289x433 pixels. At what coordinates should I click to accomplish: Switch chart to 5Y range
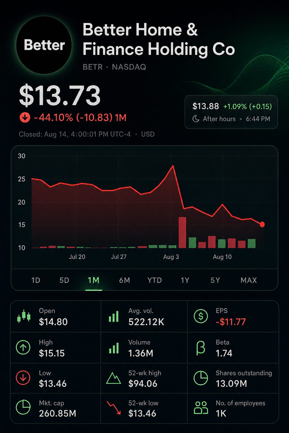click(x=215, y=280)
